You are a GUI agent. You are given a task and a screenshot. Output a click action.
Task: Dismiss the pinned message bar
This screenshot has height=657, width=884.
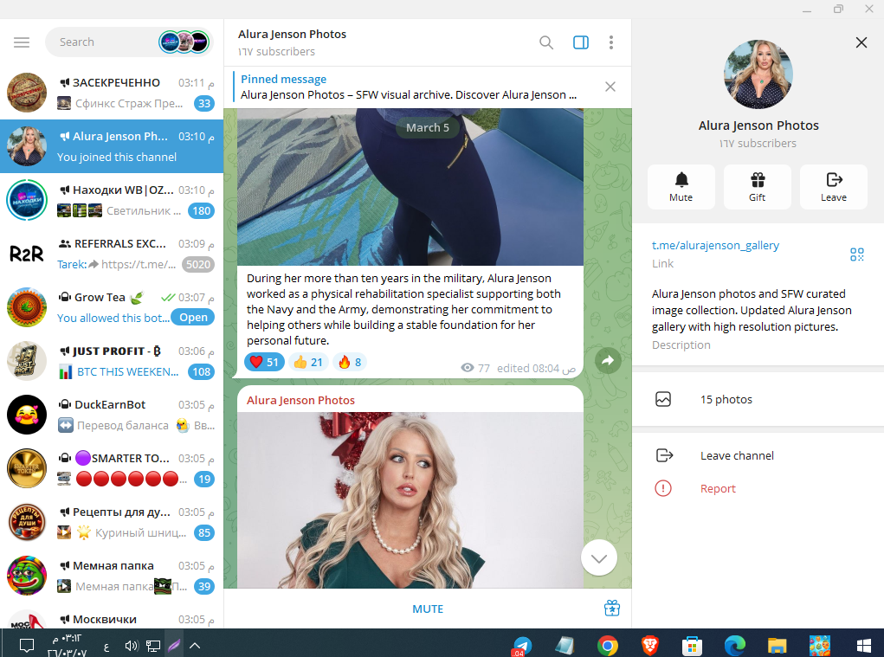coord(610,87)
